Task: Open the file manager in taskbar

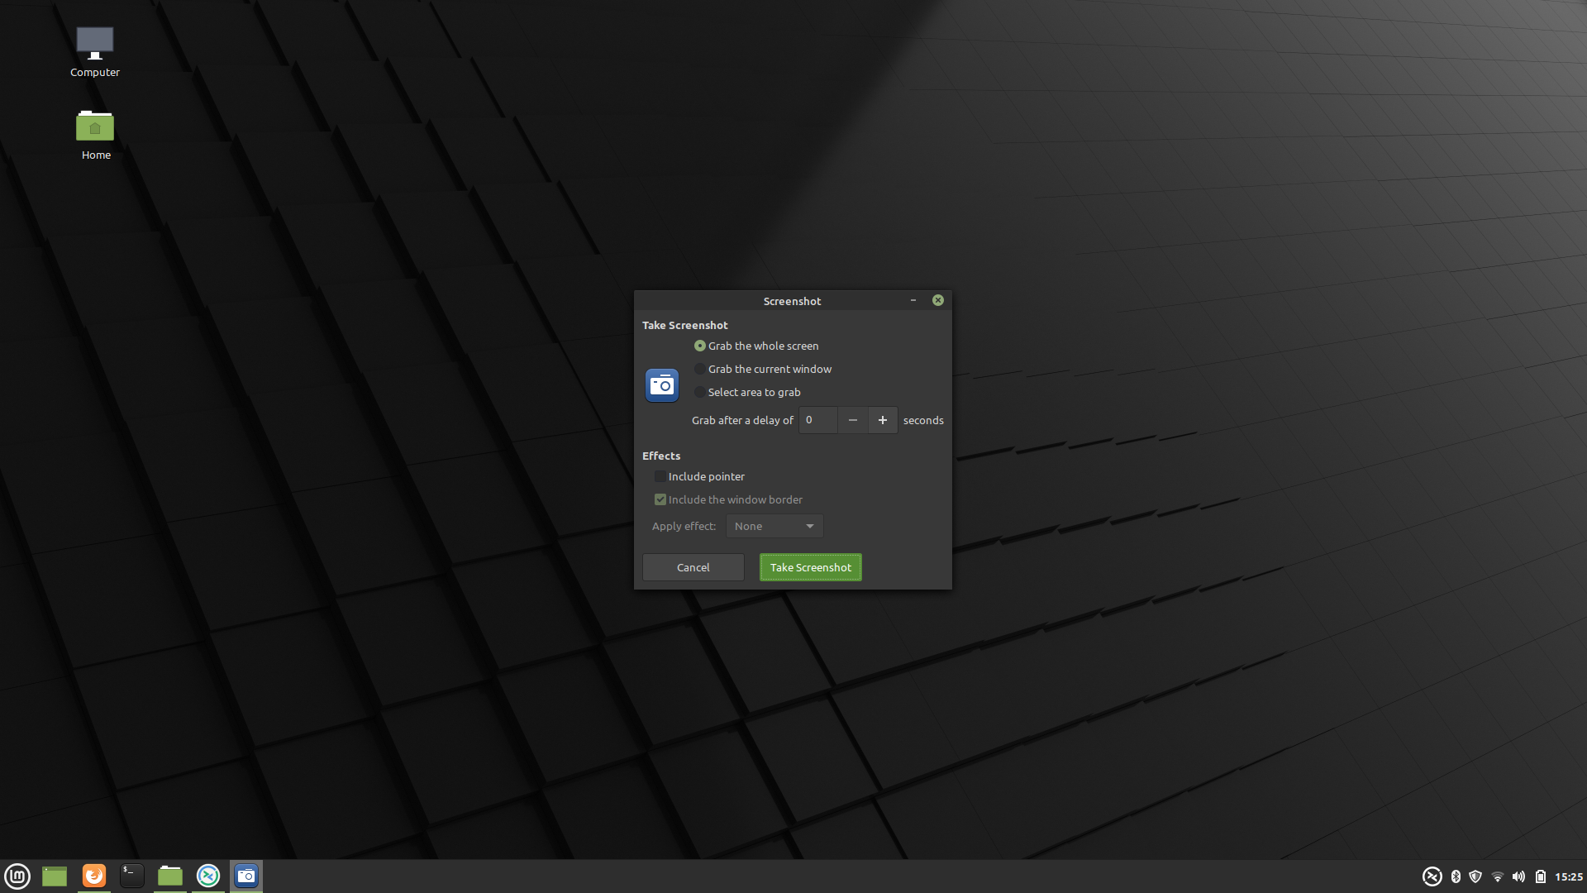Action: (x=170, y=876)
